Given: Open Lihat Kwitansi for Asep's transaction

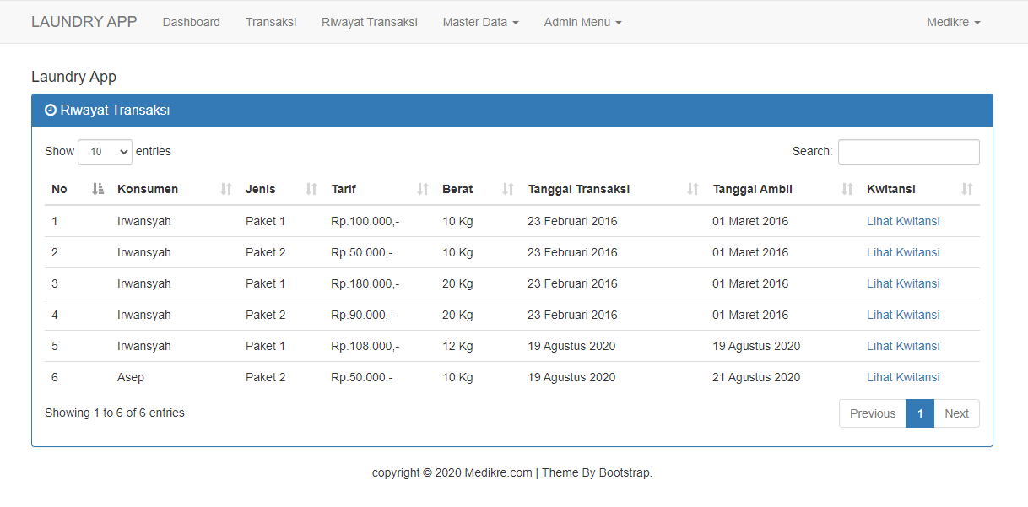Looking at the screenshot, I should click(903, 377).
